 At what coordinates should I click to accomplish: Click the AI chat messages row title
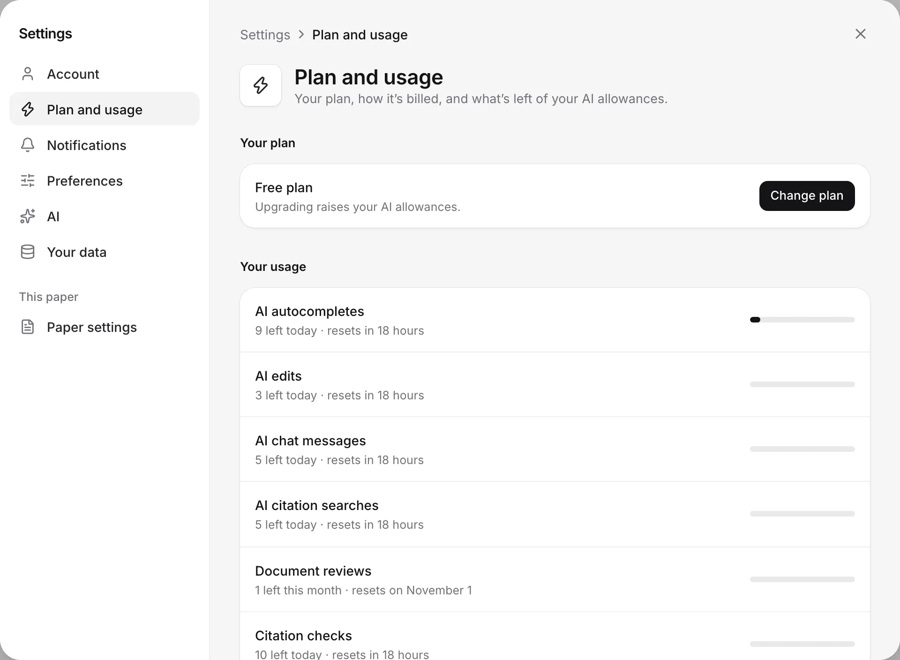[x=310, y=441]
